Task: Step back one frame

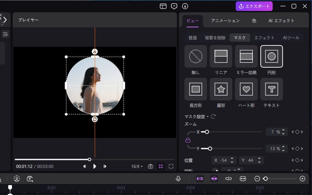Action: coord(84,166)
